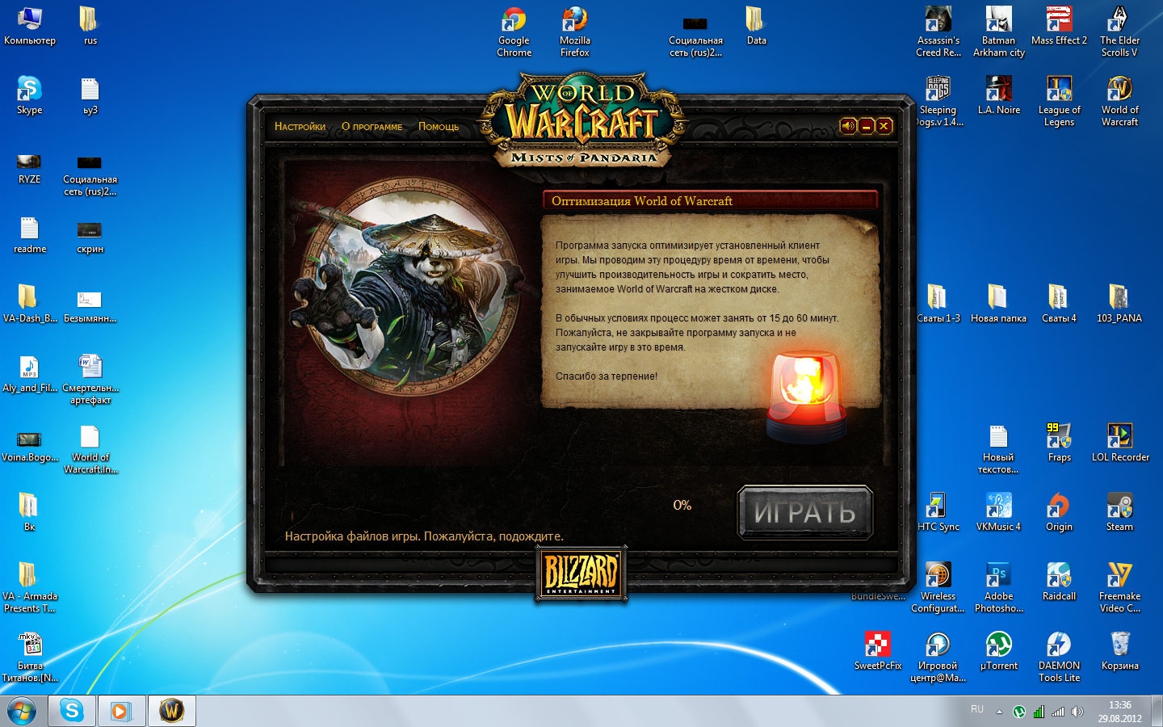Viewport: 1163px width, 727px height.
Task: Toggle the launcher sound speaker icon
Action: pyautogui.click(x=848, y=126)
